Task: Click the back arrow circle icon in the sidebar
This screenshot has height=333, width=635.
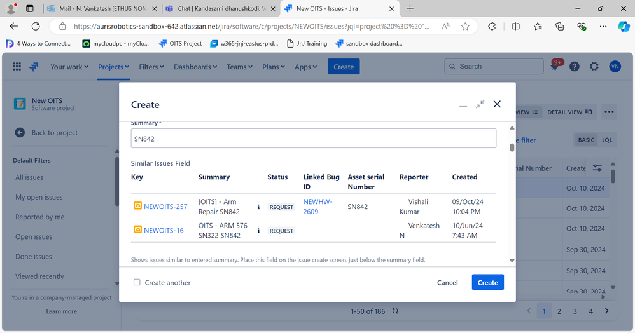Action: tap(20, 132)
